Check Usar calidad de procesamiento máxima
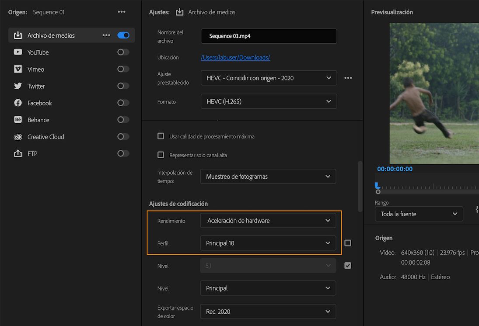 (161, 136)
